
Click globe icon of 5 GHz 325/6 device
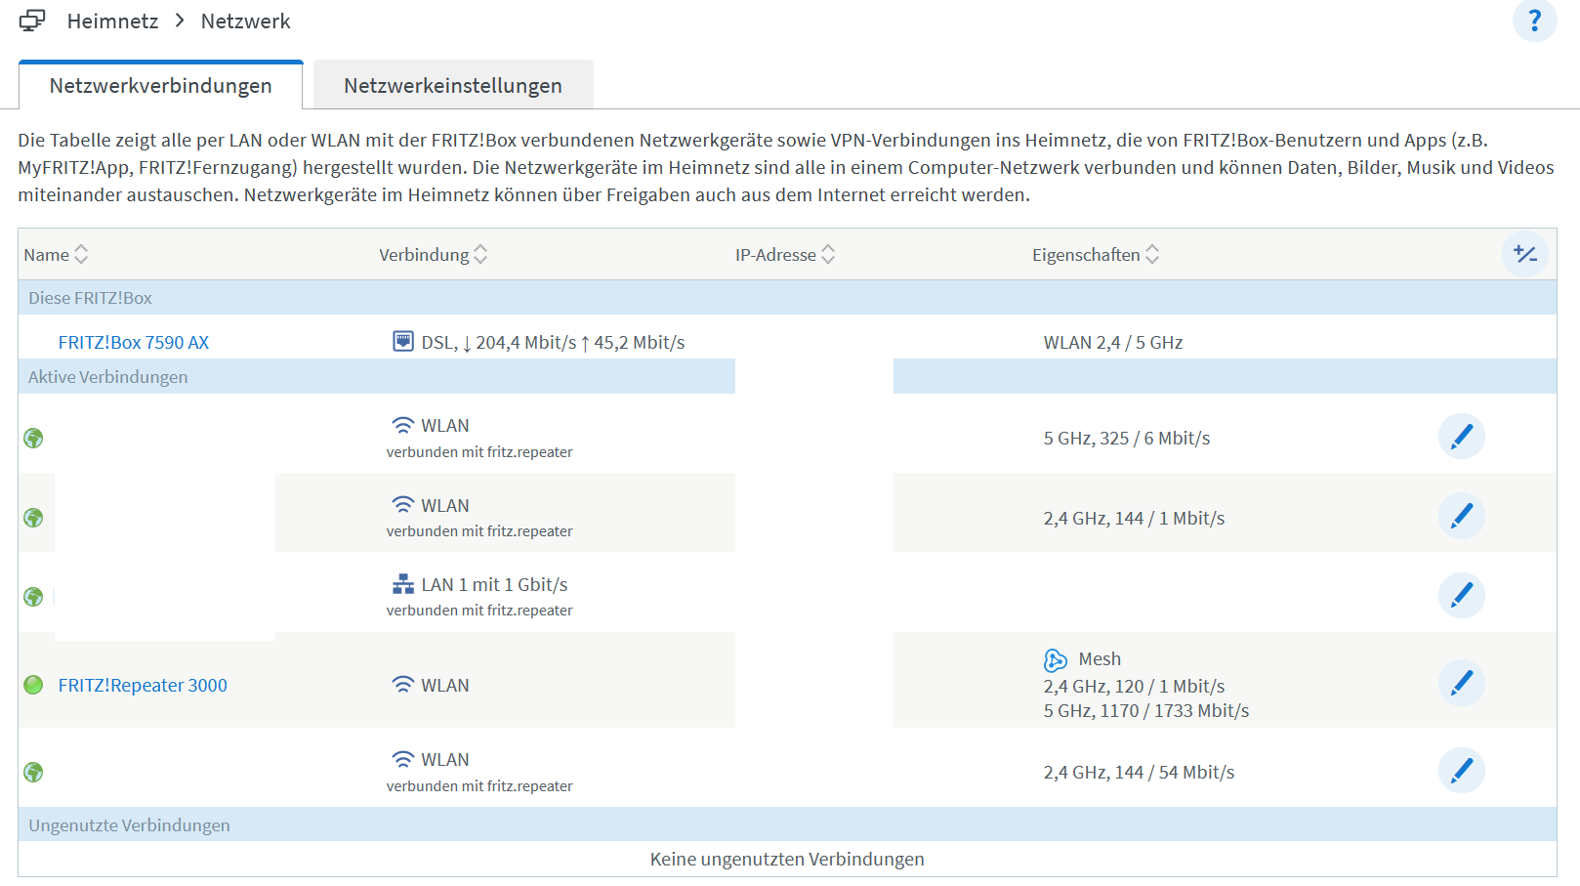33,438
